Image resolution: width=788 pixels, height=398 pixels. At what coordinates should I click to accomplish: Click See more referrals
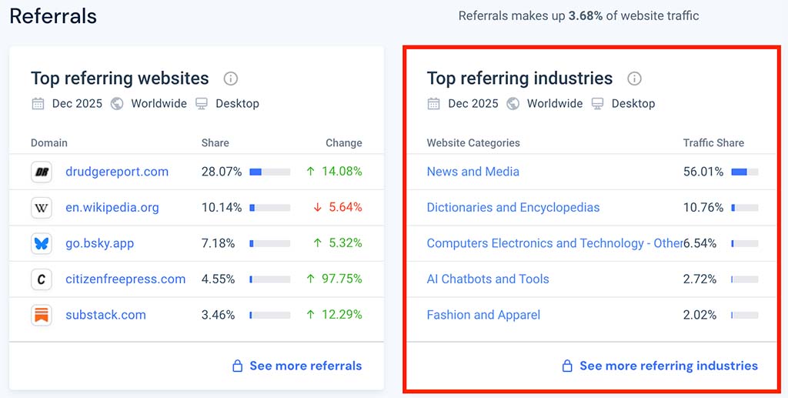tap(306, 366)
